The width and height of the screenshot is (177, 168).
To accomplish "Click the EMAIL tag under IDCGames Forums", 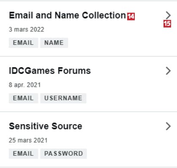I will (23, 98).
